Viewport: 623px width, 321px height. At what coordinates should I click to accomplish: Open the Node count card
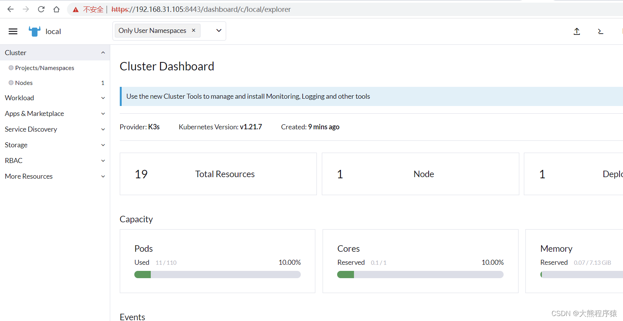tap(420, 174)
